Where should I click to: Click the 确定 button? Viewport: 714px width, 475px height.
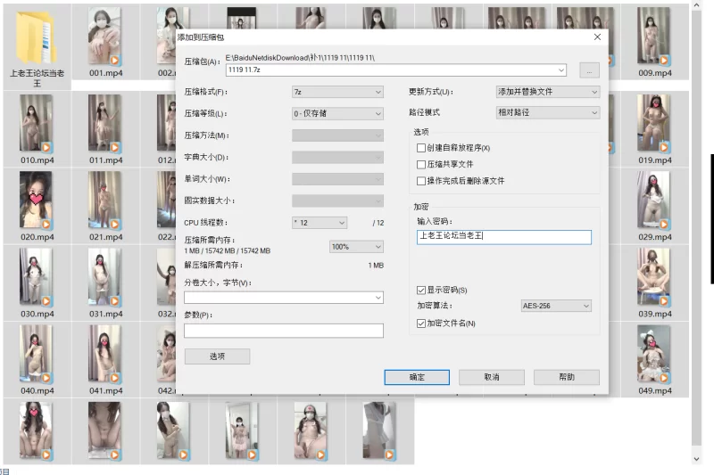point(417,377)
